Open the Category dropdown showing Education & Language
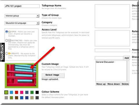 [x=22, y=23]
